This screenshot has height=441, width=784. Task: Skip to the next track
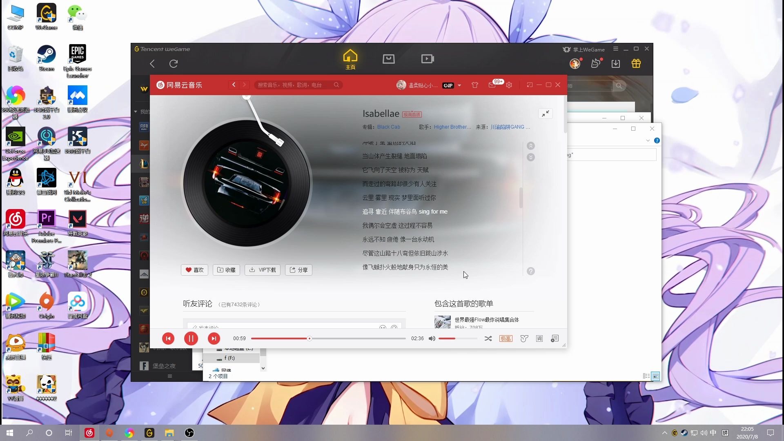pyautogui.click(x=214, y=339)
